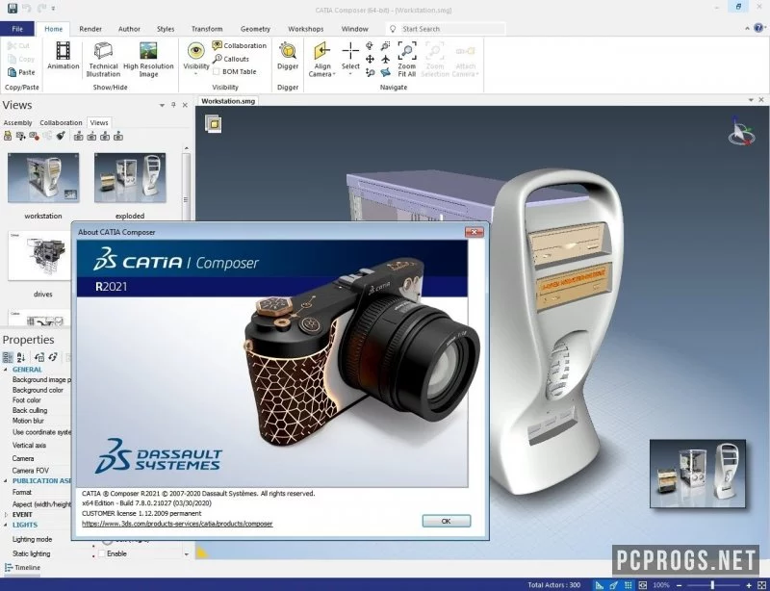The image size is (770, 591).
Task: Collapse the PUBLICATION properties section
Action: pos(6,481)
